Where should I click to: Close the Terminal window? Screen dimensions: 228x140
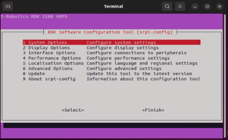click(220, 6)
